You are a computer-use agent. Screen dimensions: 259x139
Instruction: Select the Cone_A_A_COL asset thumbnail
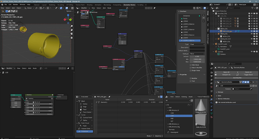[201, 106]
